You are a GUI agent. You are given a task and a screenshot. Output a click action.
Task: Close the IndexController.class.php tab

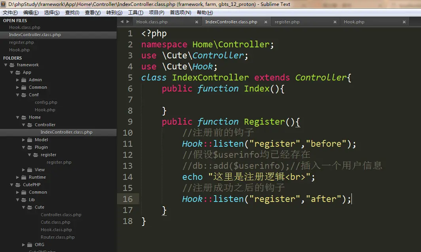click(x=266, y=22)
